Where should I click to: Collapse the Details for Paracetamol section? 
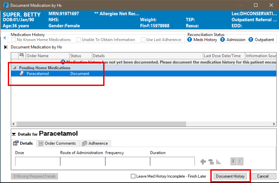[14, 134]
